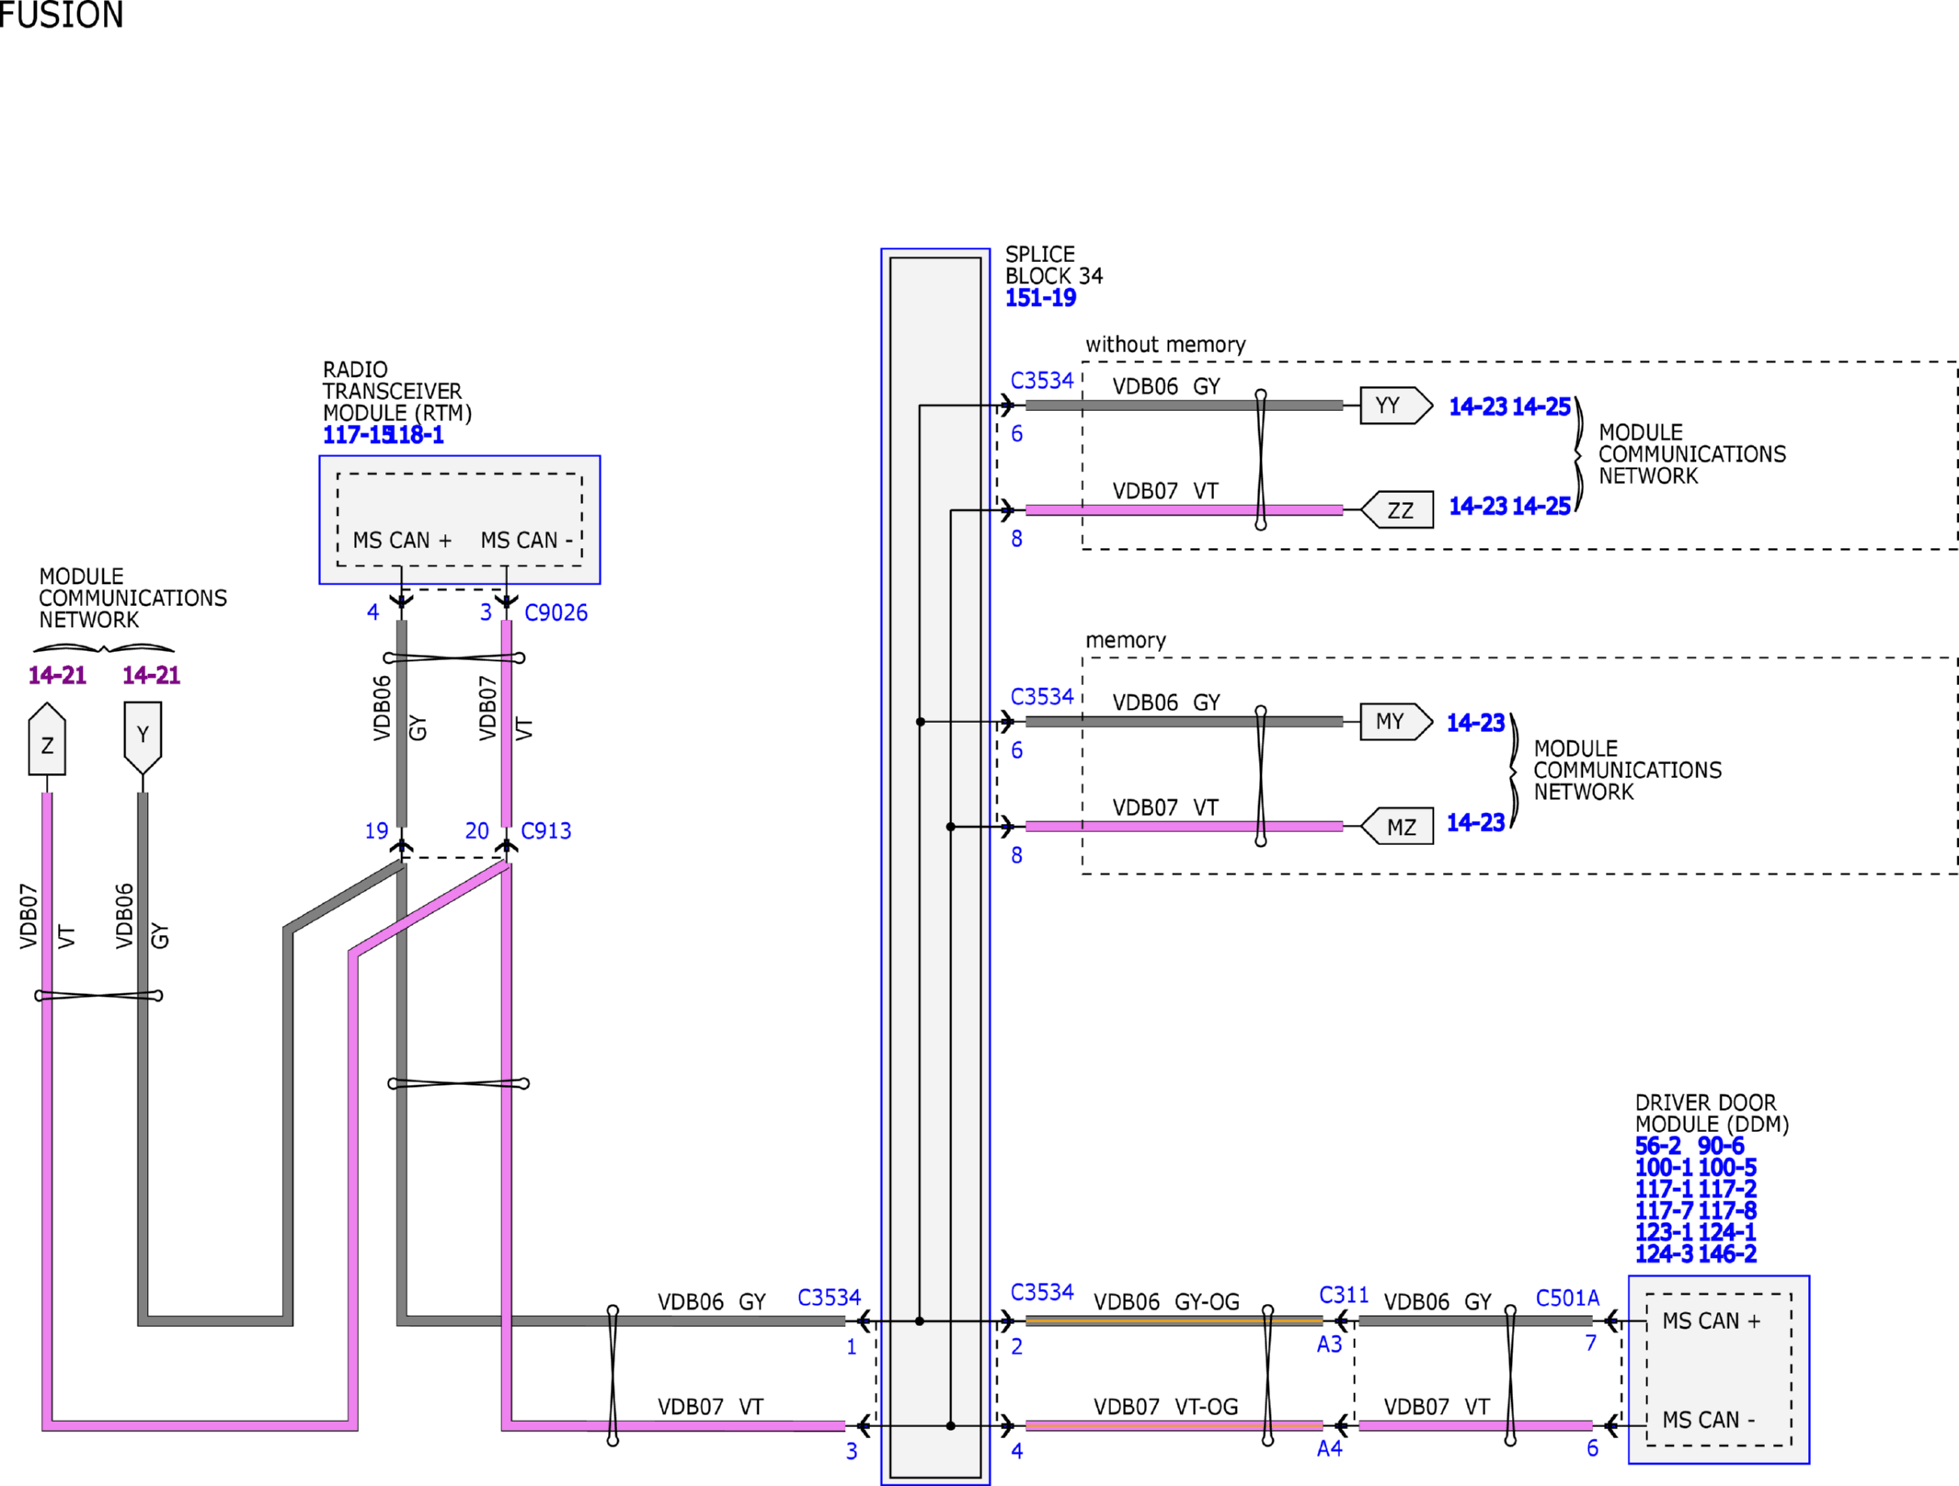The image size is (1959, 1486).
Task: Open the 14-23 link beside the ZZ connector
Action: pos(1478,506)
